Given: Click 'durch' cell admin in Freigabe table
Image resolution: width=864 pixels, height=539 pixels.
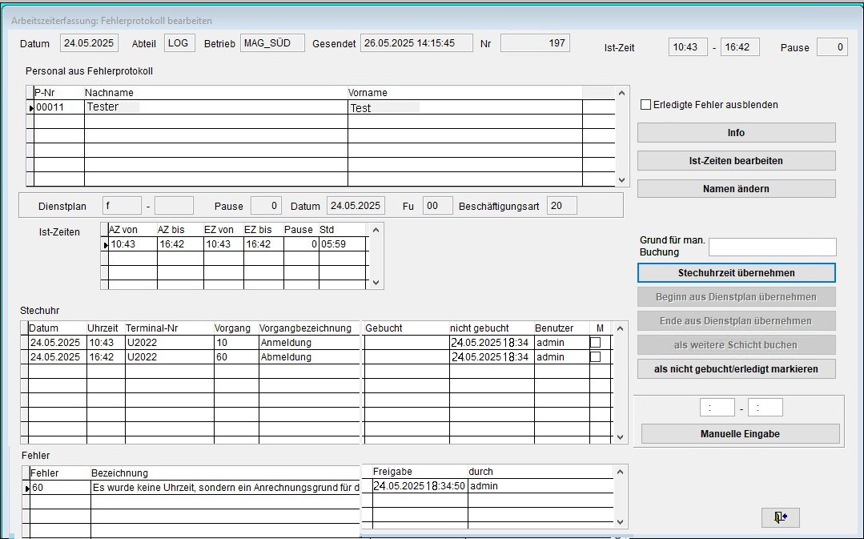Looking at the screenshot, I should click(541, 485).
